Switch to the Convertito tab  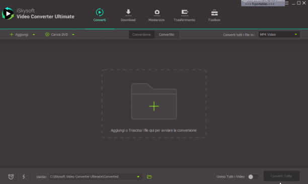pos(167,35)
